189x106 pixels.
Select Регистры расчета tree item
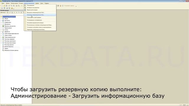9,45
